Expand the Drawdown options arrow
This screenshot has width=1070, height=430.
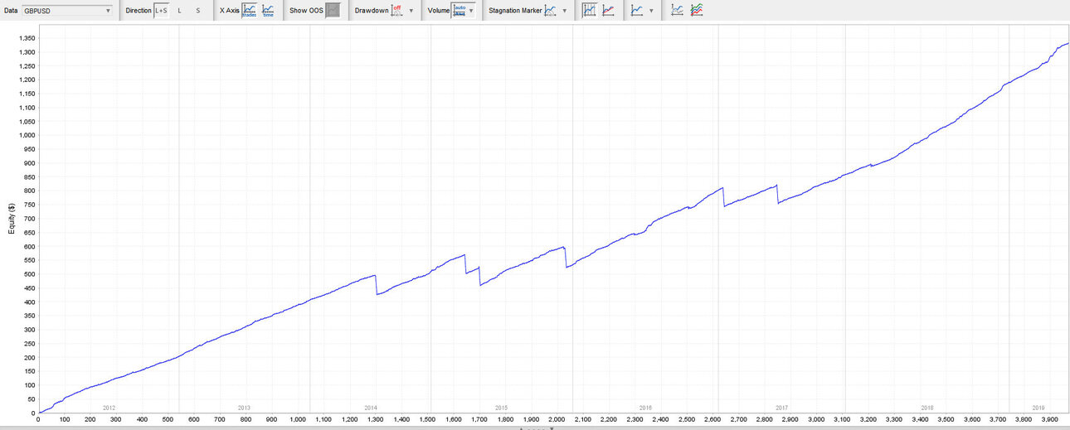411,11
